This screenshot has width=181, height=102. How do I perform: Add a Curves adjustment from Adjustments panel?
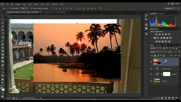click(163, 34)
